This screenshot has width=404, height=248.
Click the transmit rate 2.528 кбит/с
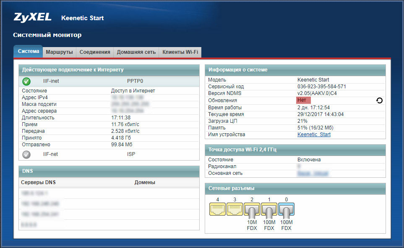pos(125,131)
